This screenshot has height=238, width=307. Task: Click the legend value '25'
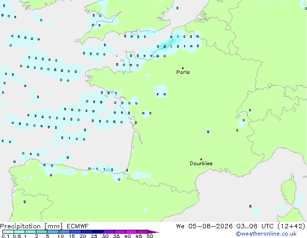pyautogui.click(x=94, y=236)
